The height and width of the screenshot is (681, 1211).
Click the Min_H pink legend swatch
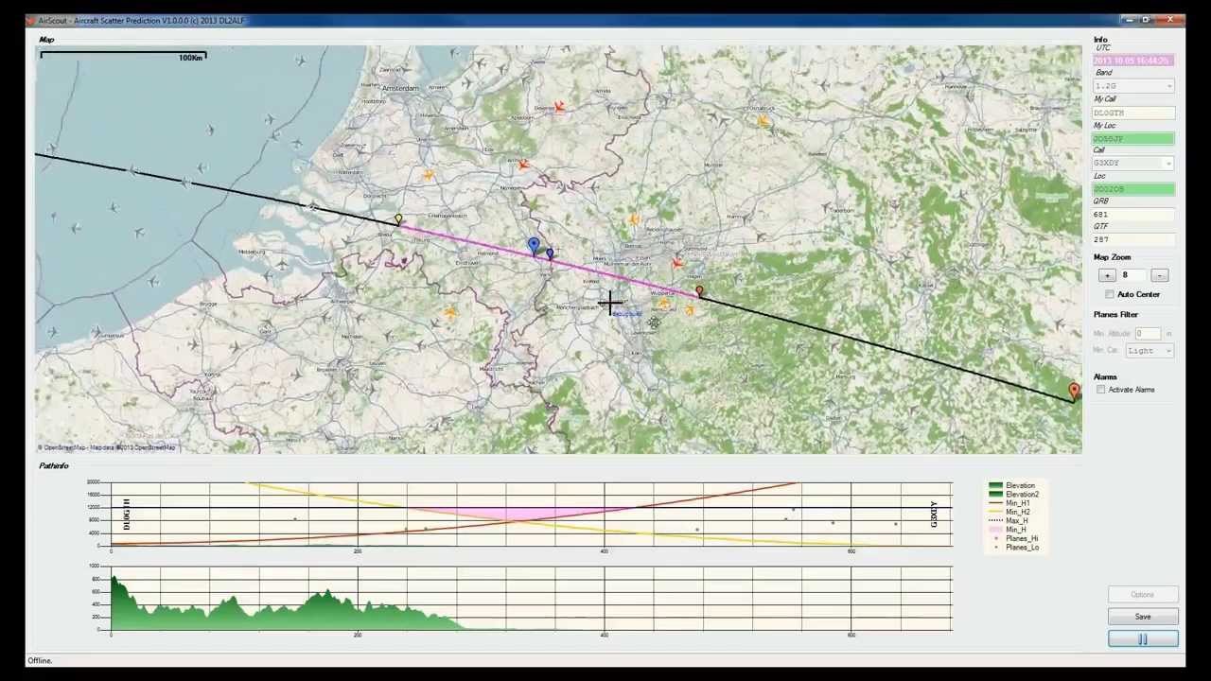tap(995, 530)
